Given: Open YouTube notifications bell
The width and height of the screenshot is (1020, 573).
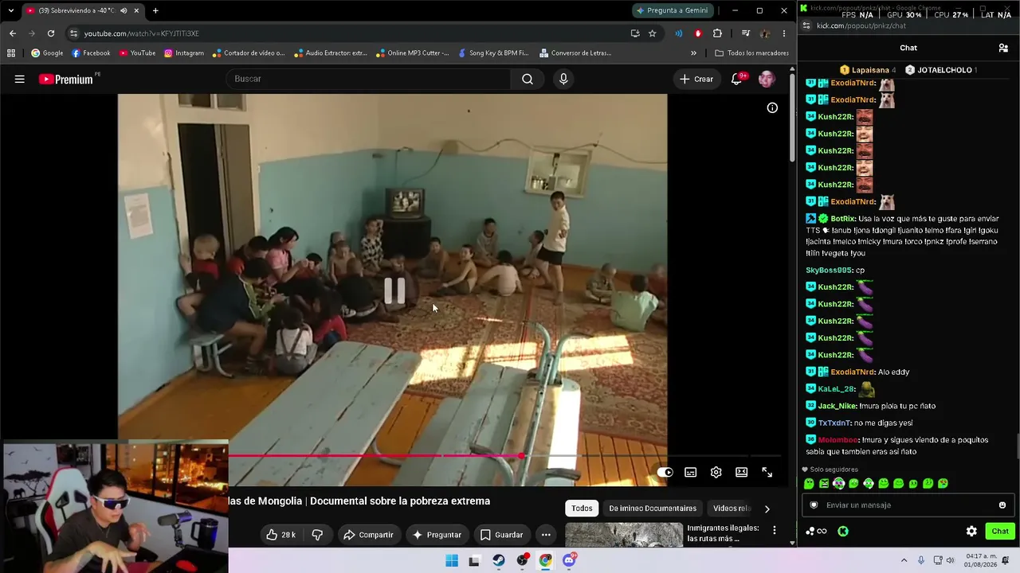Looking at the screenshot, I should (x=737, y=79).
